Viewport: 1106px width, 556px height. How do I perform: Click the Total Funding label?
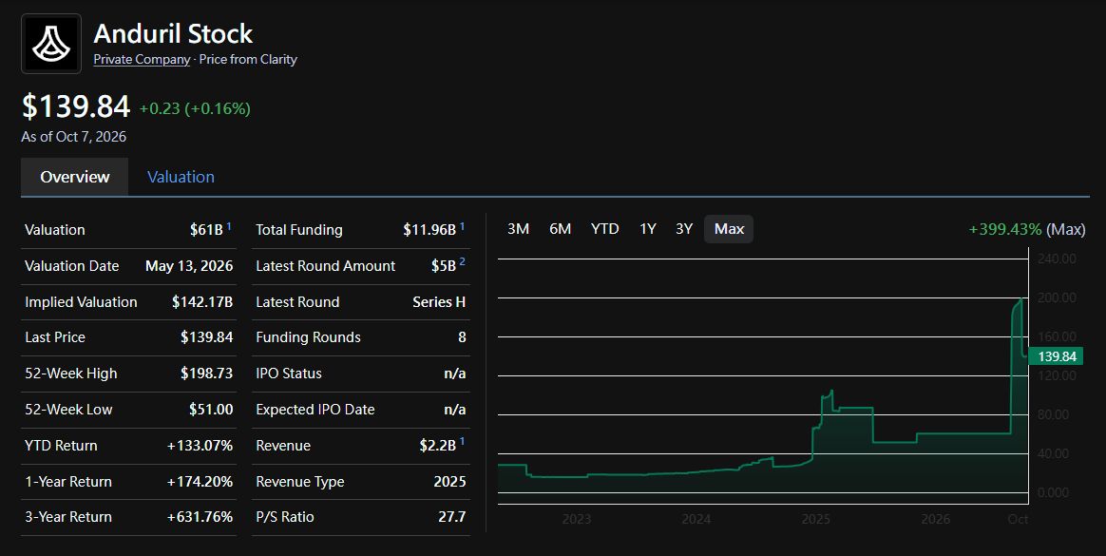tap(299, 230)
